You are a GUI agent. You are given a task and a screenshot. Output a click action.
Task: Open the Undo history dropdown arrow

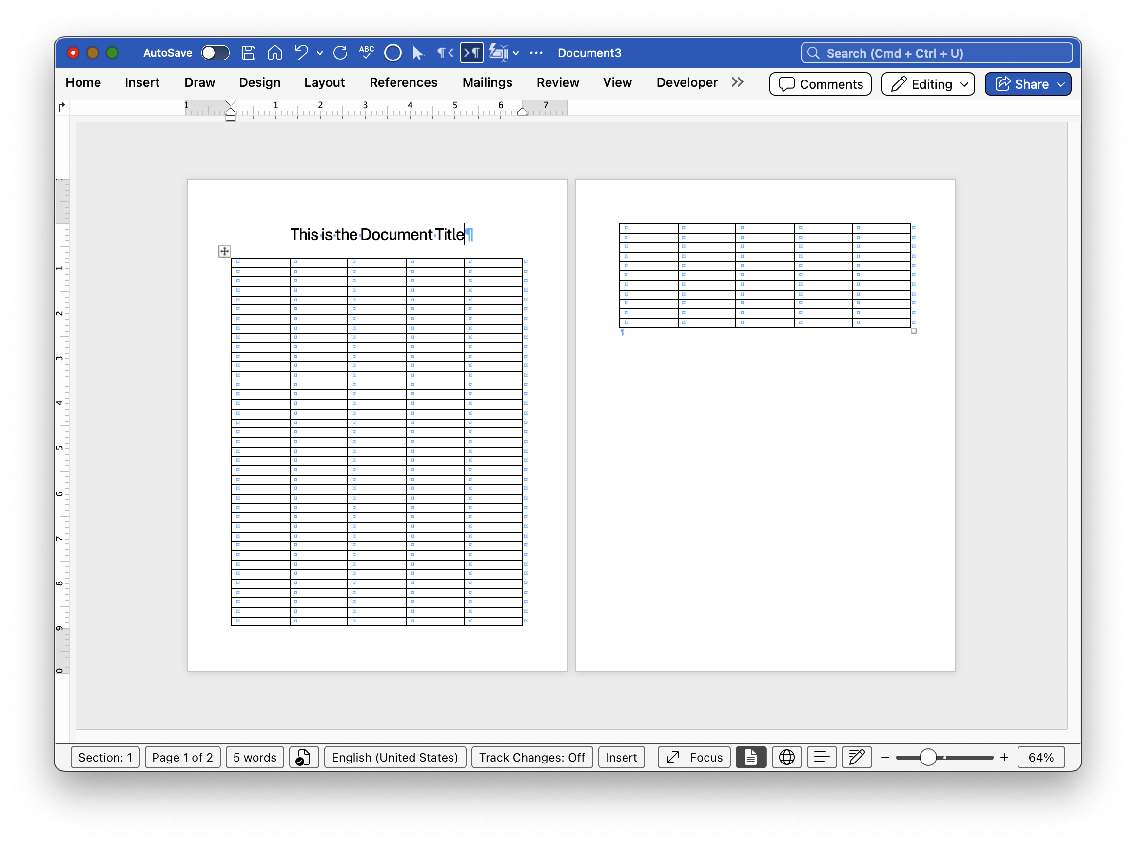tap(320, 53)
